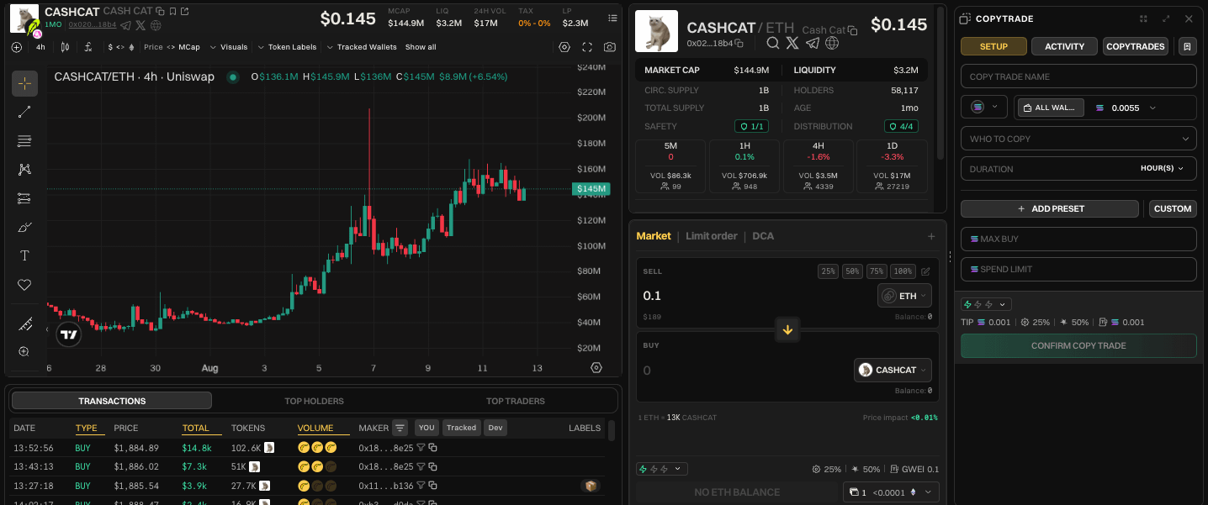Select the crosshair cursor tool in chart sidebar
The height and width of the screenshot is (505, 1208).
24,83
